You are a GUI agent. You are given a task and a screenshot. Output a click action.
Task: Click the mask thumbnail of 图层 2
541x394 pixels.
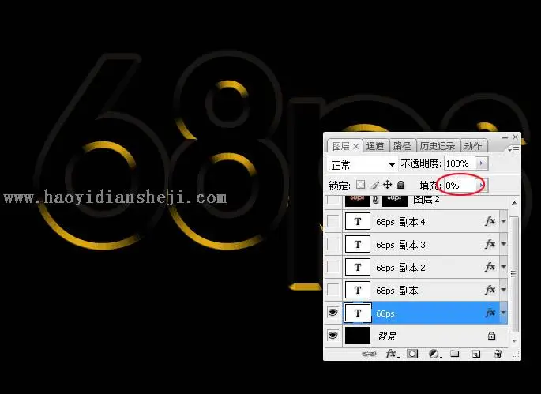(x=395, y=200)
